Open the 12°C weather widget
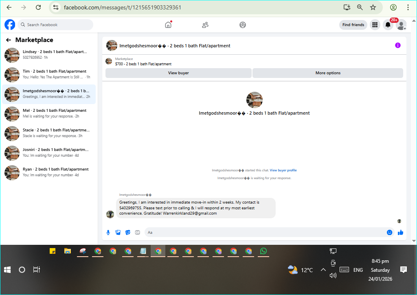Screen dimensions: 417x295 (x=301, y=270)
